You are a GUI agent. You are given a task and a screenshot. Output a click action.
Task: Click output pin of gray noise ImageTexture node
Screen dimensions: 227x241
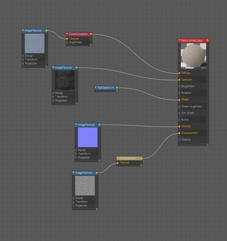point(97,173)
